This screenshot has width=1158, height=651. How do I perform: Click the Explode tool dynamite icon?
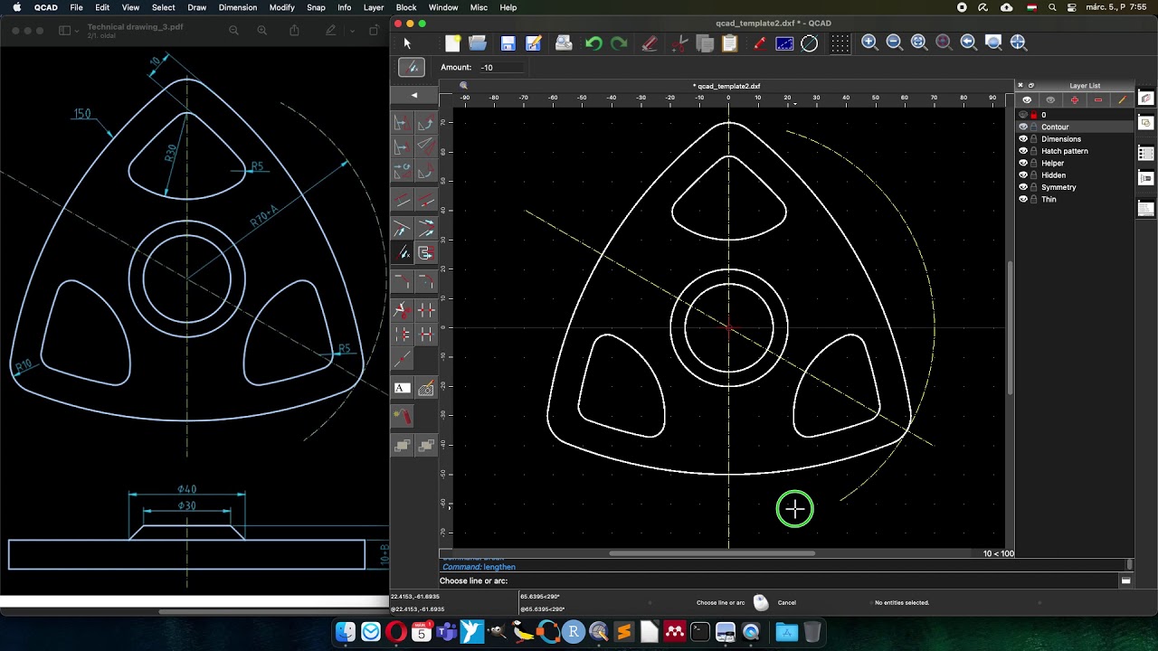[x=403, y=416]
